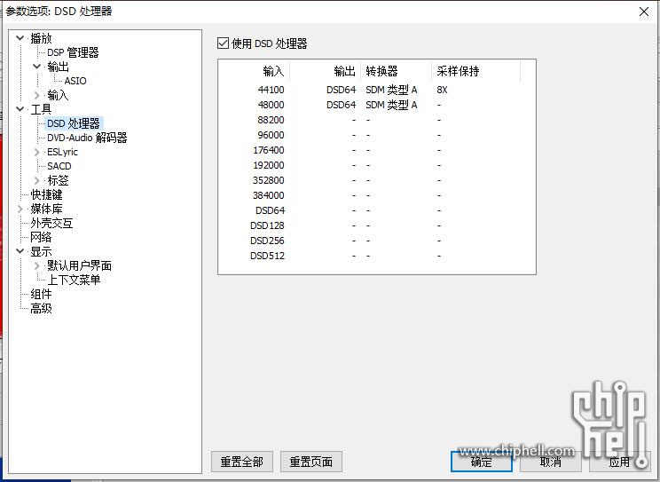
Task: Select the 播放 tree item label
Action: [x=41, y=38]
